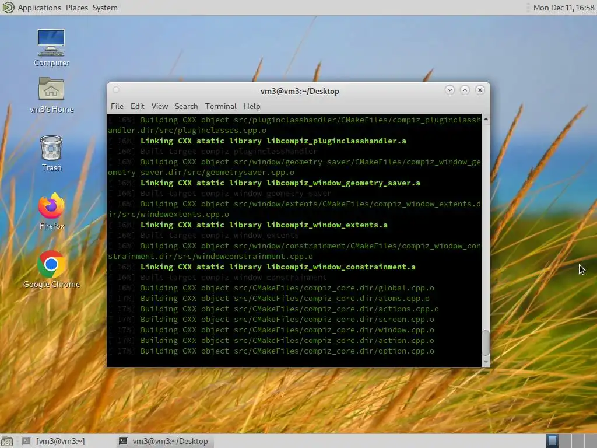Click the line Linking libcompiz_window_constrainment.a
597x448 pixels.
[262, 267]
